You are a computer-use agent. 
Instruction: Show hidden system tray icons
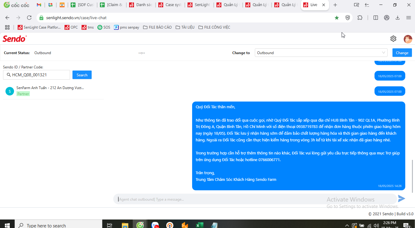pos(347,226)
